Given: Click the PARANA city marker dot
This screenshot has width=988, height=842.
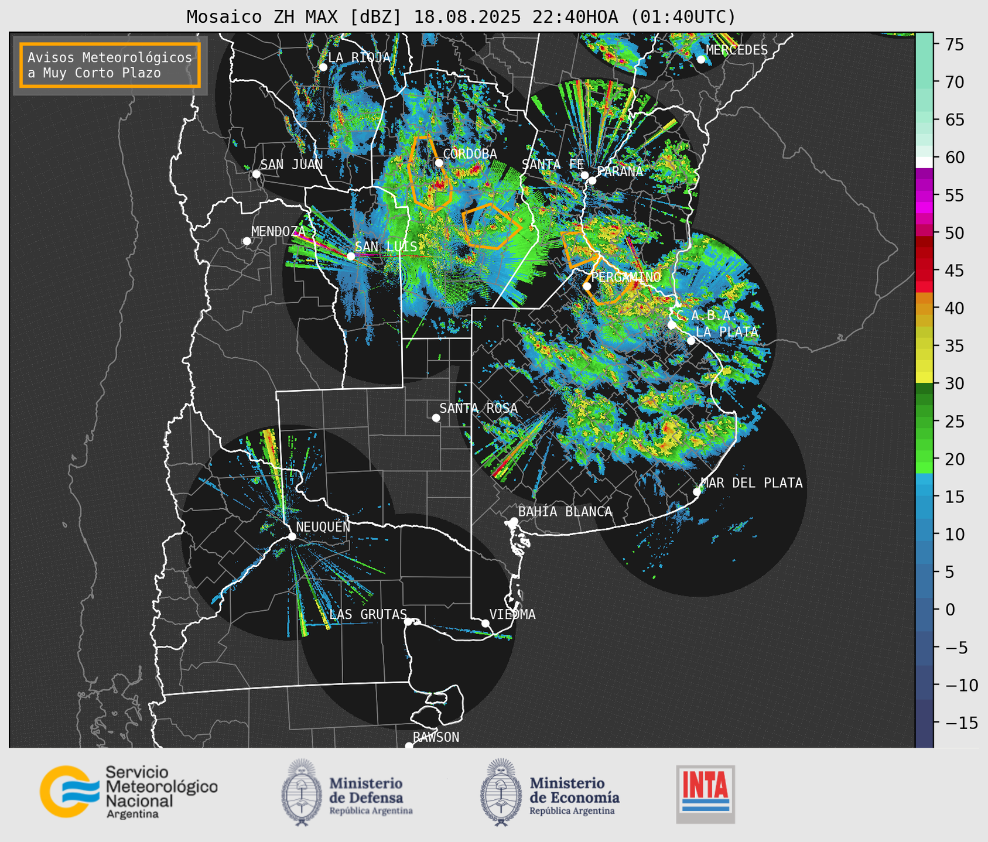Looking at the screenshot, I should click(x=592, y=180).
